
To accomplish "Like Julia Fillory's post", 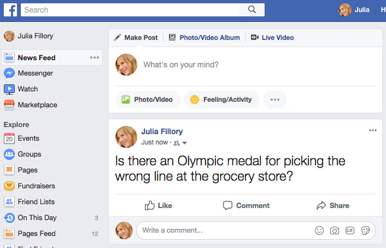I will [x=158, y=206].
